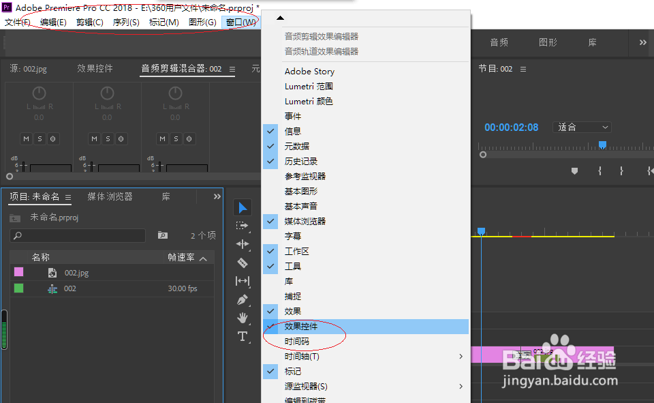Uncheck 历史记录 in the window menu
The width and height of the screenshot is (654, 403).
pos(366,161)
